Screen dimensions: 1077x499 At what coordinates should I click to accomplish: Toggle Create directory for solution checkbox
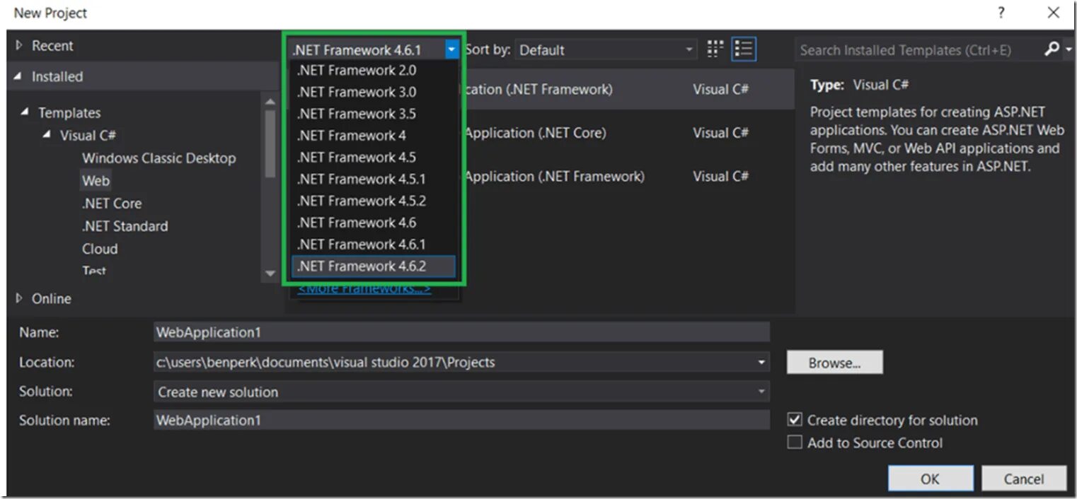point(795,419)
